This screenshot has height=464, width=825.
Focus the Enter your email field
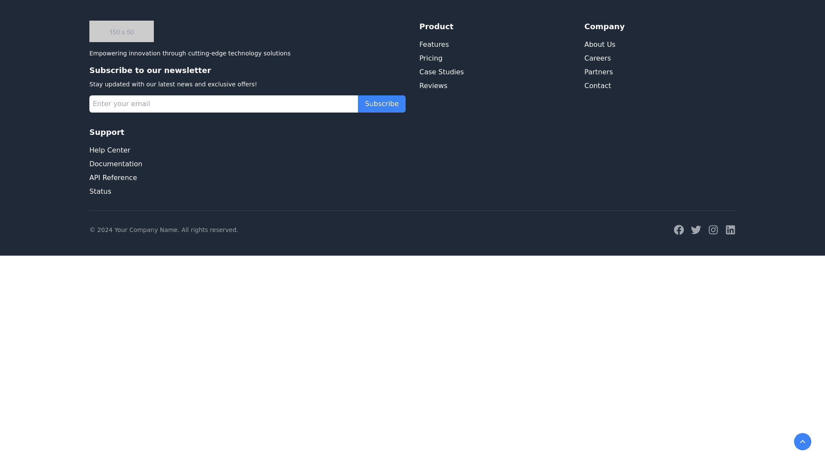[x=223, y=104]
